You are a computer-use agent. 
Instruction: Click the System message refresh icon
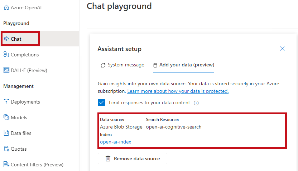(x=103, y=65)
